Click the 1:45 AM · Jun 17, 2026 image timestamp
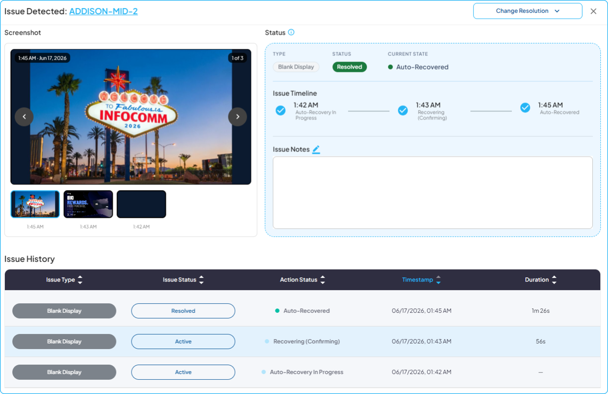608x394 pixels. pos(42,58)
